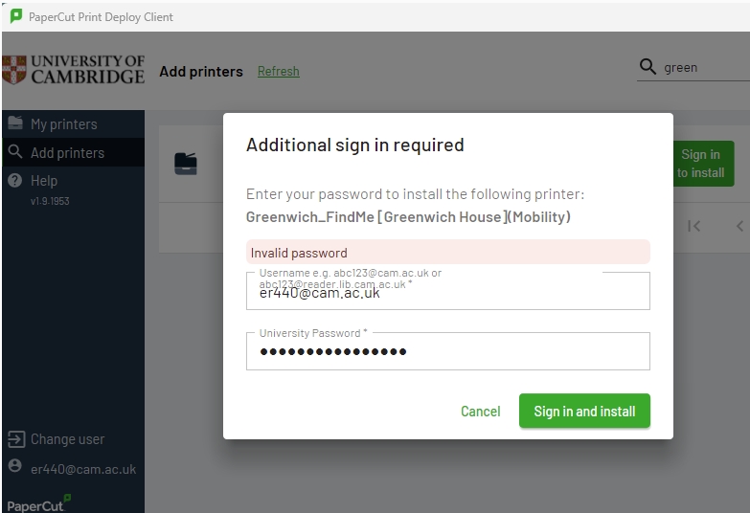The width and height of the screenshot is (750, 513).
Task: Click the Refresh link
Action: [x=278, y=71]
